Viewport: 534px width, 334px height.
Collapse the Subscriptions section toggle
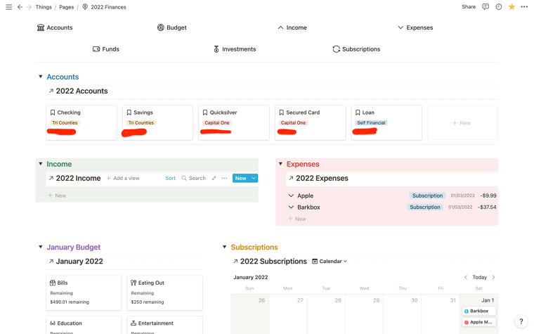point(225,248)
